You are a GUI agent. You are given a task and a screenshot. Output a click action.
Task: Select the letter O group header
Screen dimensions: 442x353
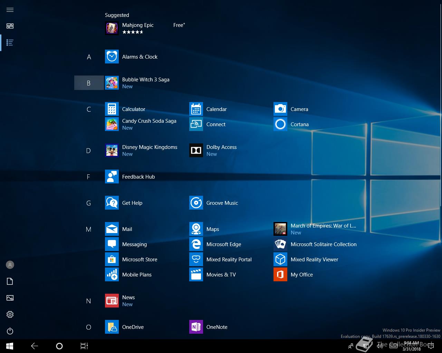[89, 327]
